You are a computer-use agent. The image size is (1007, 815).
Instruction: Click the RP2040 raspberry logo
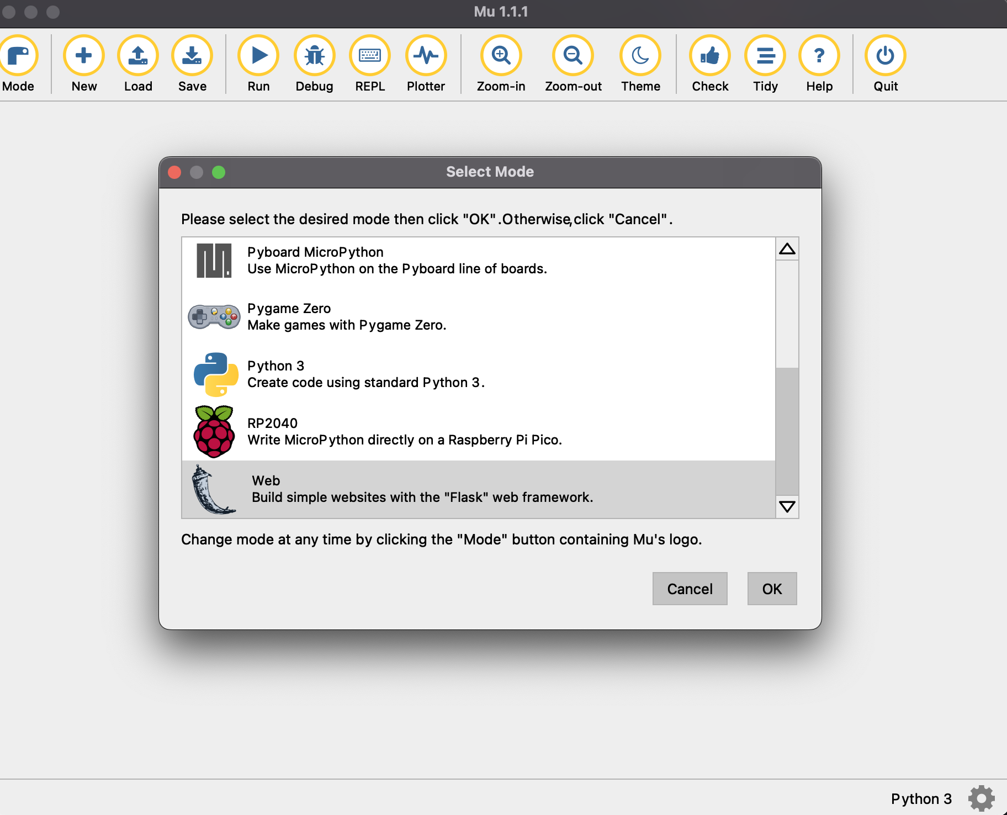pos(214,432)
